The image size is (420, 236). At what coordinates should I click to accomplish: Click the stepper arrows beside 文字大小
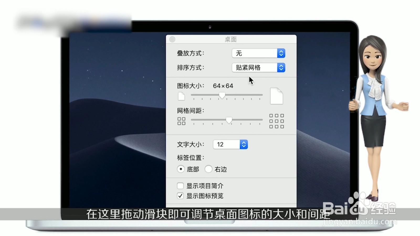pos(244,144)
